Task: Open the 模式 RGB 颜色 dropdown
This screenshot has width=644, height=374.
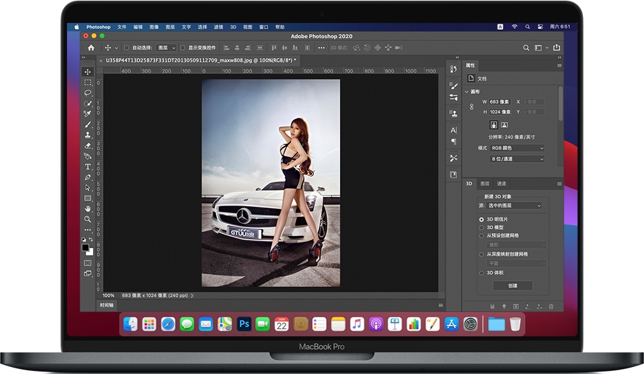Action: 517,148
